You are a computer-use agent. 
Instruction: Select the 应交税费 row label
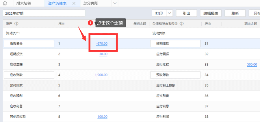coord(162,96)
